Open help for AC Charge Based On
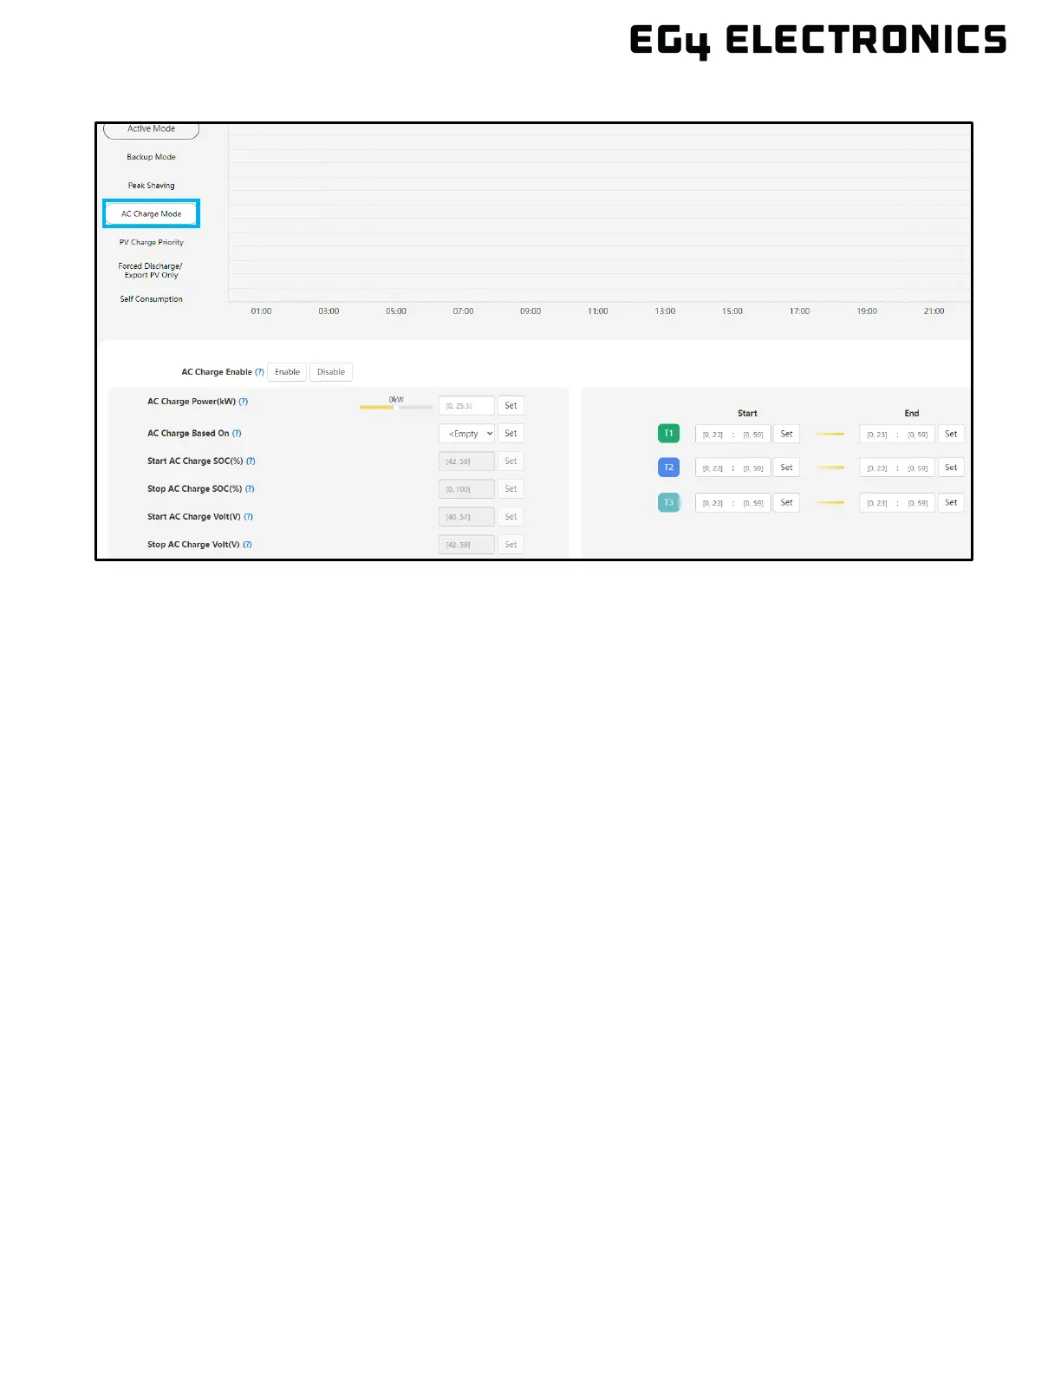The image size is (1061, 1374). pos(237,433)
